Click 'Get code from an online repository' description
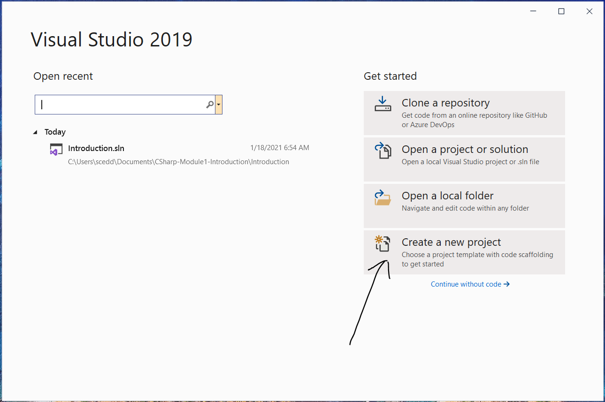 click(475, 120)
